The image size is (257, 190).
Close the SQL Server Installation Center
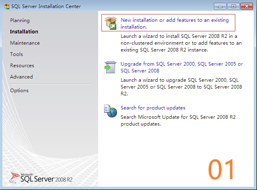[247, 6]
